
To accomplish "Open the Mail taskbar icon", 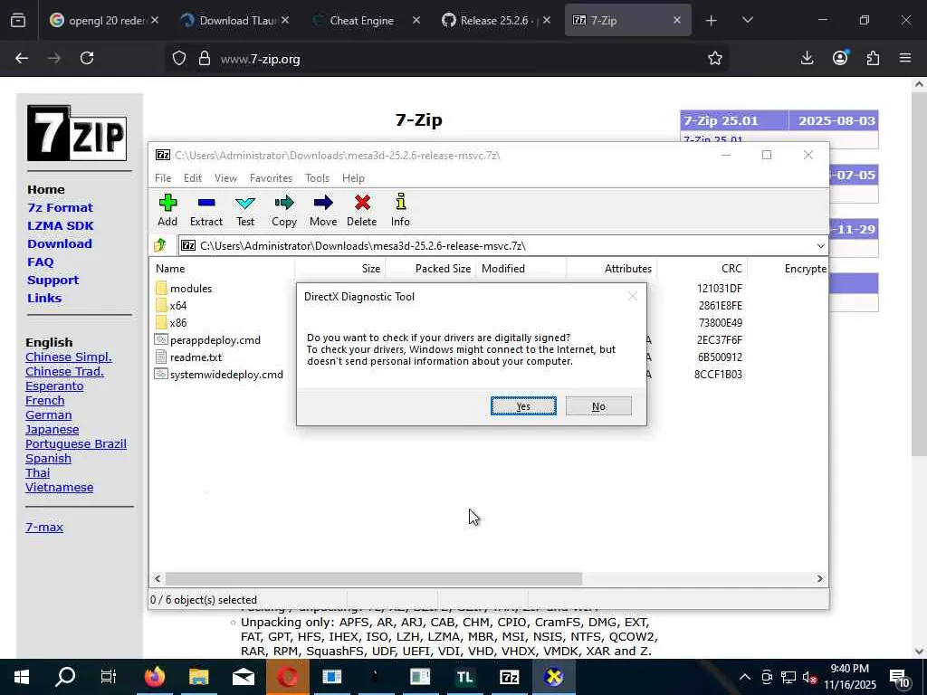I will (x=243, y=677).
